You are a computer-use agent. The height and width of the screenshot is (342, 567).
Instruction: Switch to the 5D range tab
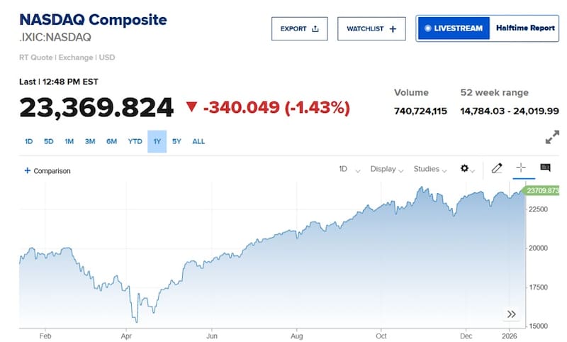pyautogui.click(x=49, y=141)
